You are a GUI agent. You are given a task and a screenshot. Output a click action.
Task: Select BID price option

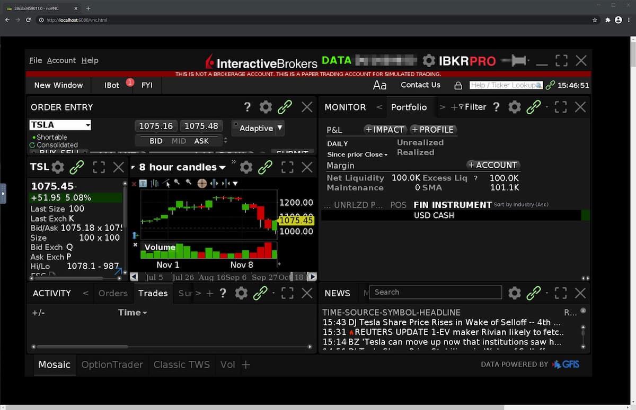pyautogui.click(x=156, y=141)
